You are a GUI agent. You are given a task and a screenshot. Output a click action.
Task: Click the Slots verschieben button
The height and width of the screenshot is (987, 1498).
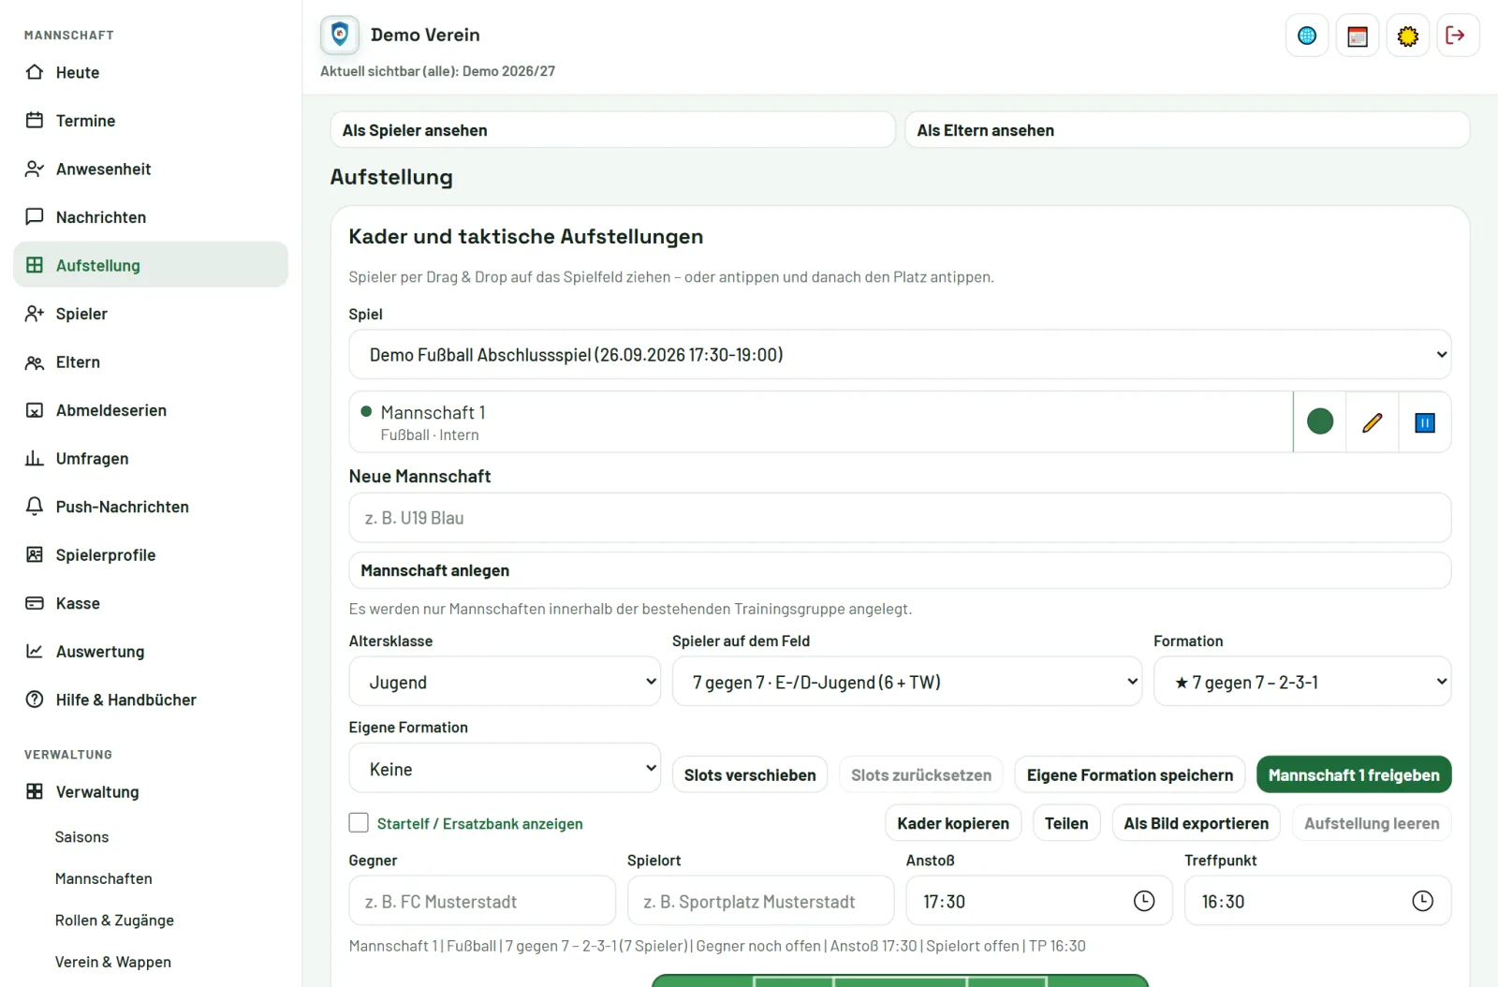750,774
